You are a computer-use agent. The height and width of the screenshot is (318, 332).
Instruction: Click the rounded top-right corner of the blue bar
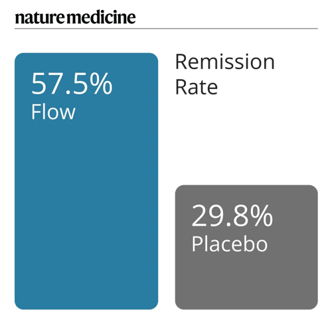154,56
